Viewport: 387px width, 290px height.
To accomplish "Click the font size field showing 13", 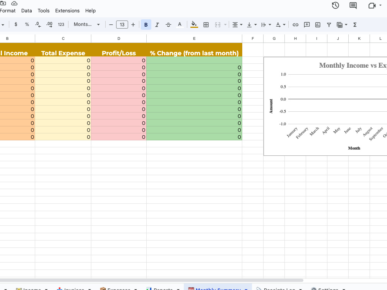I will (x=122, y=25).
